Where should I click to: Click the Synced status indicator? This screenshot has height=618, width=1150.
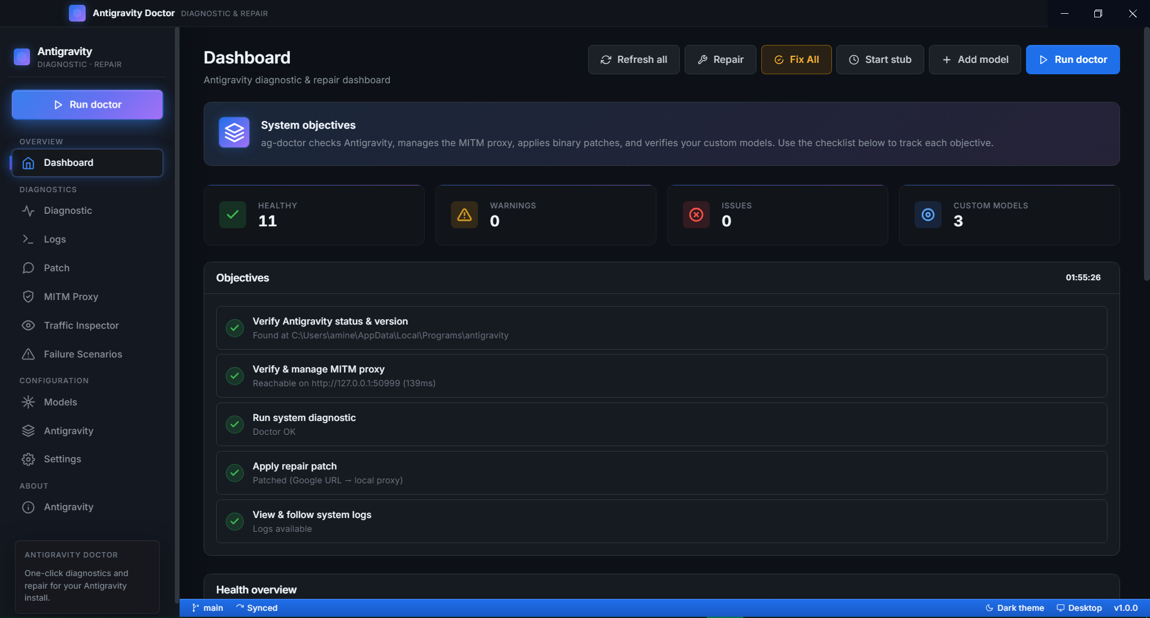pyautogui.click(x=257, y=608)
